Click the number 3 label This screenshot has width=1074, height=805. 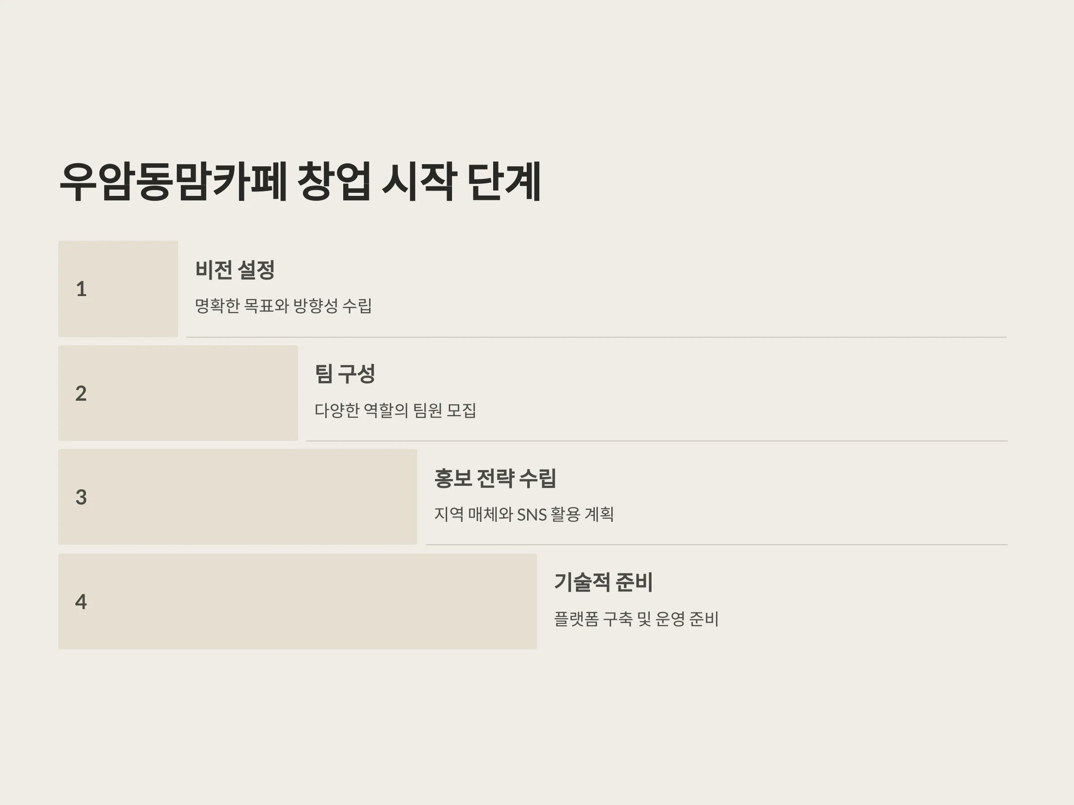[x=81, y=497]
